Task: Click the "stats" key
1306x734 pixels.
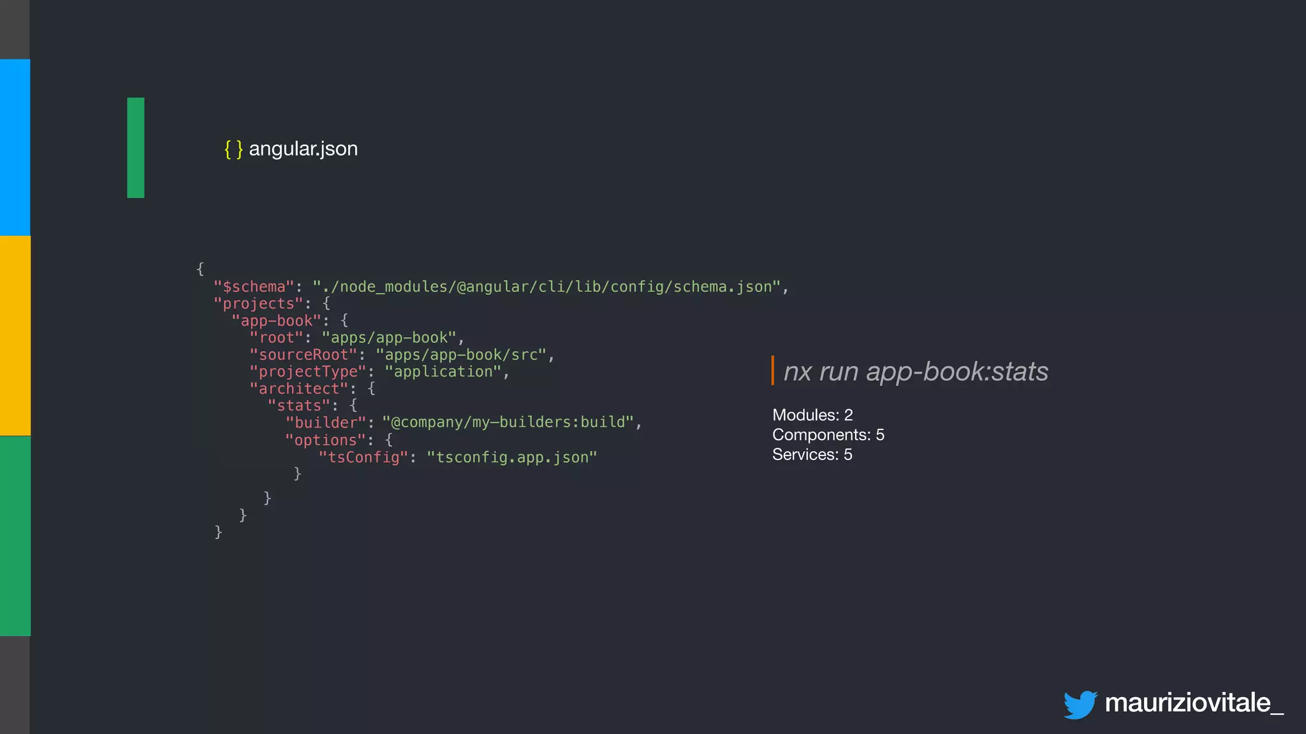Action: click(x=298, y=405)
